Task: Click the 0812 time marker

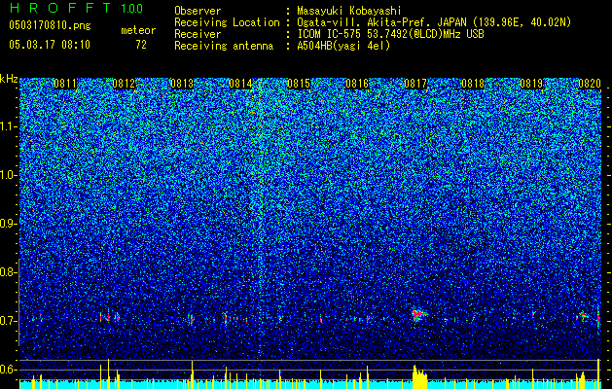Action: tap(124, 84)
